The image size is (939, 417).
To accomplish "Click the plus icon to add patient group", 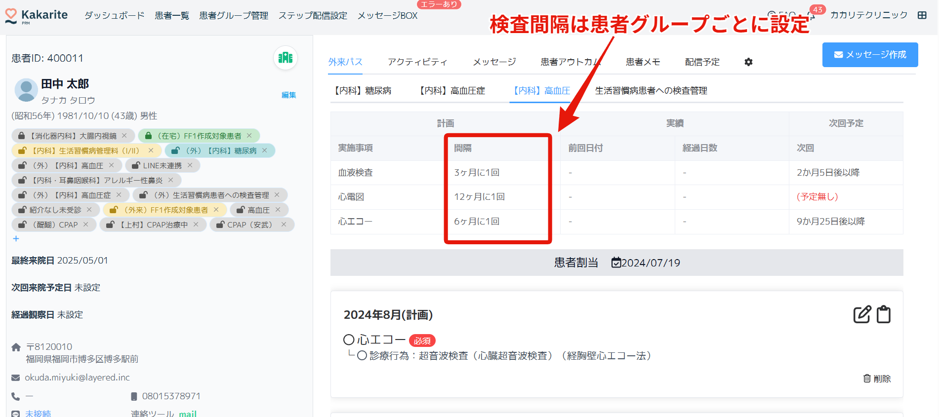I will click(16, 239).
